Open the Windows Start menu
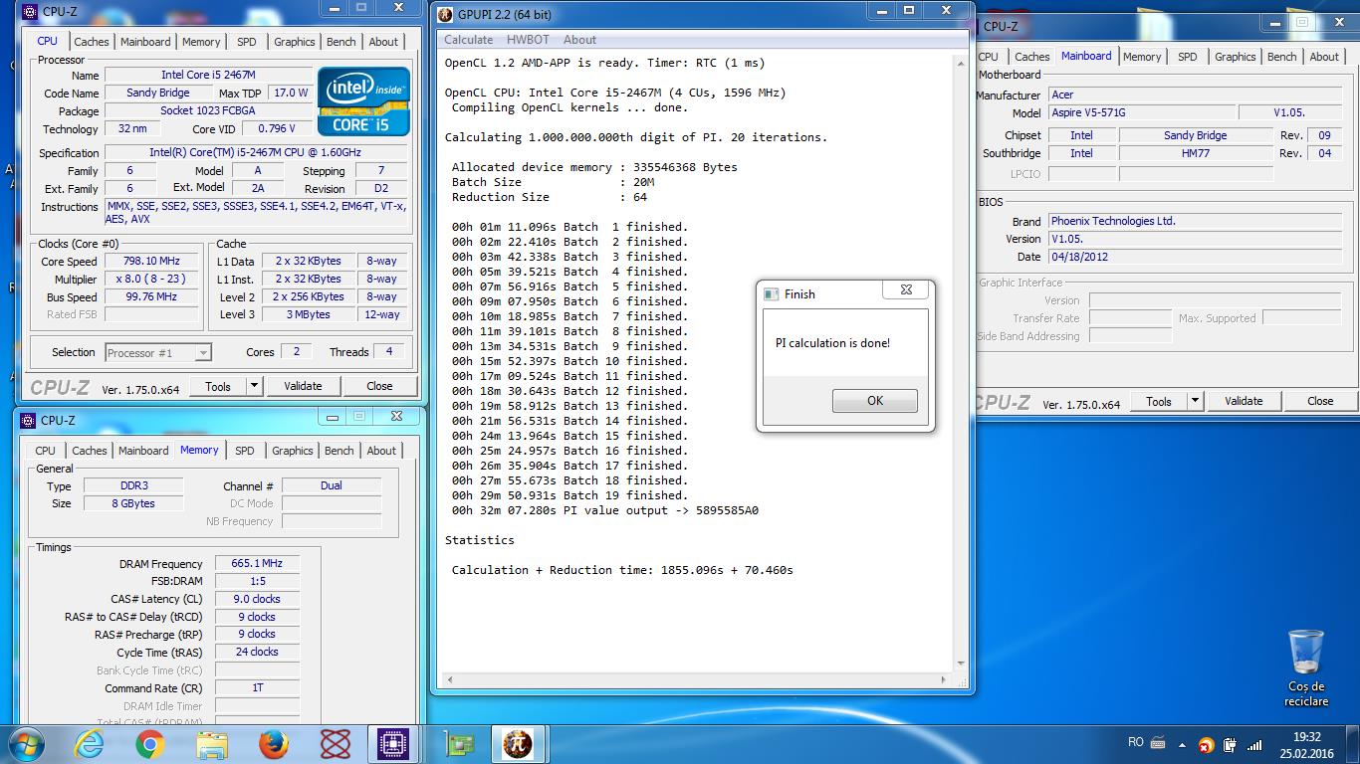 (25, 744)
